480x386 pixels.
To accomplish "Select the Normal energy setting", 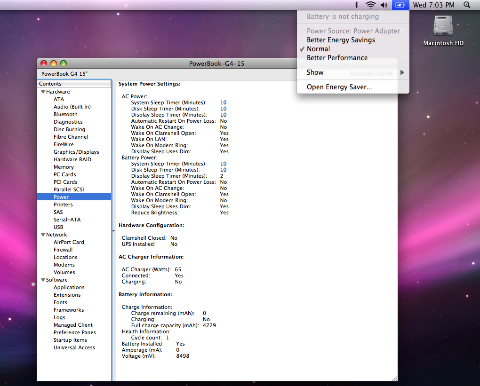I will point(353,49).
